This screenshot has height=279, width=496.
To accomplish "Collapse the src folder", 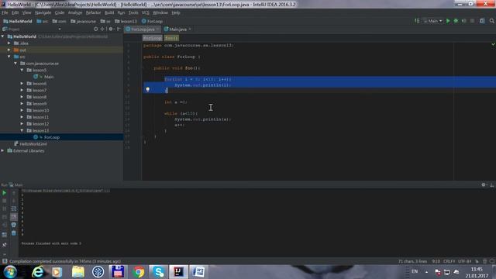I will pos(9,57).
